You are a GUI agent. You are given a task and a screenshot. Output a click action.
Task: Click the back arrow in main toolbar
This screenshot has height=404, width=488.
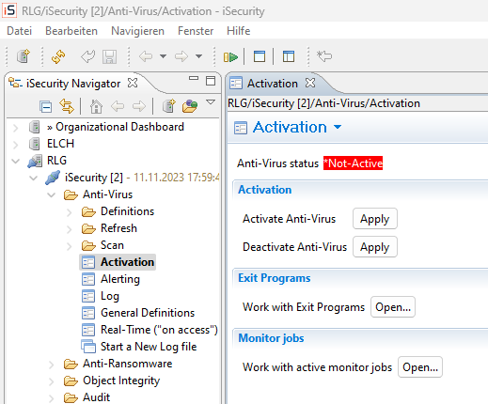[x=146, y=56]
